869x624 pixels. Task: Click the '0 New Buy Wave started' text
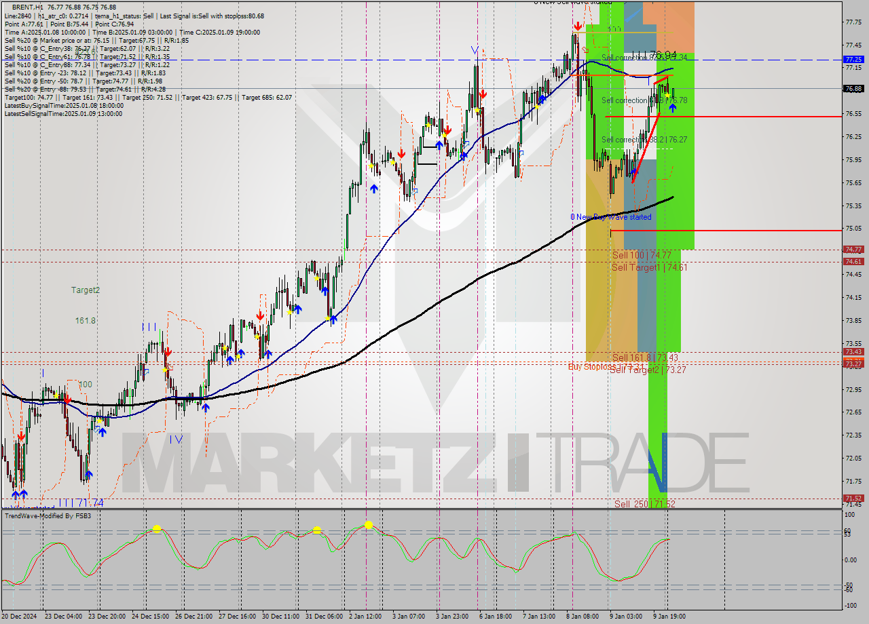point(611,217)
